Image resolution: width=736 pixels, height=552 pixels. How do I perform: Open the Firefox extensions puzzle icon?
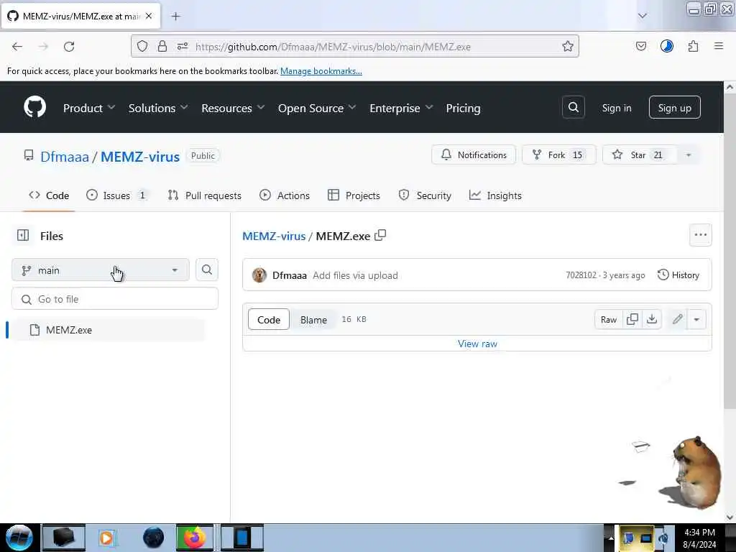pos(693,46)
